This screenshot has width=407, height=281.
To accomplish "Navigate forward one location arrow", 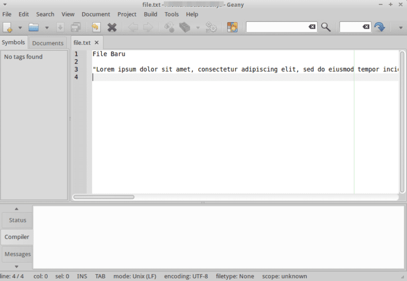I will pos(148,27).
